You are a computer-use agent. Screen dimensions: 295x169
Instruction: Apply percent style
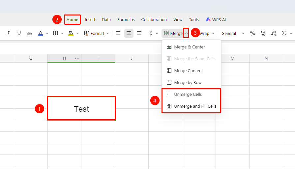click(x=252, y=34)
